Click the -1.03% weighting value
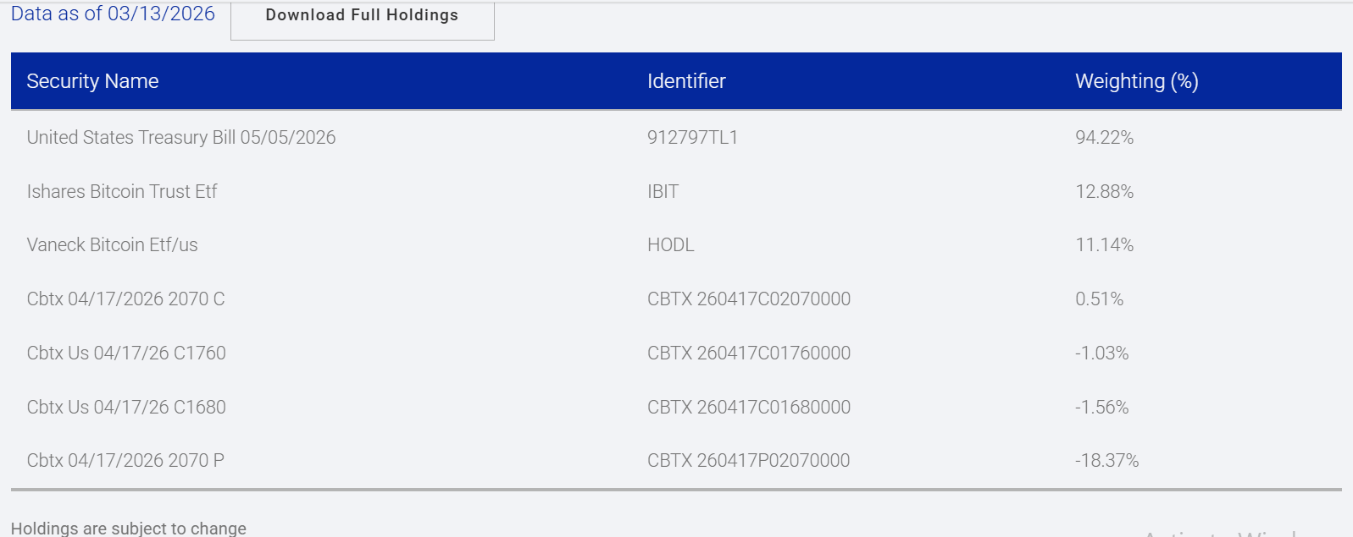 tap(1101, 353)
